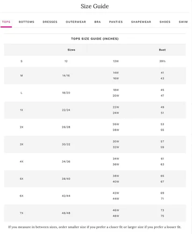Click the 34W size entry
This screenshot has height=234, width=192.
click(x=116, y=159)
